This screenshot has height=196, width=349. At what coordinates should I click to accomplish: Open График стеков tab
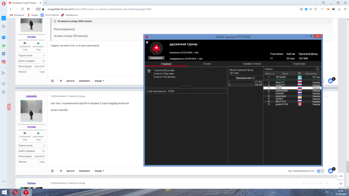[x=252, y=64]
